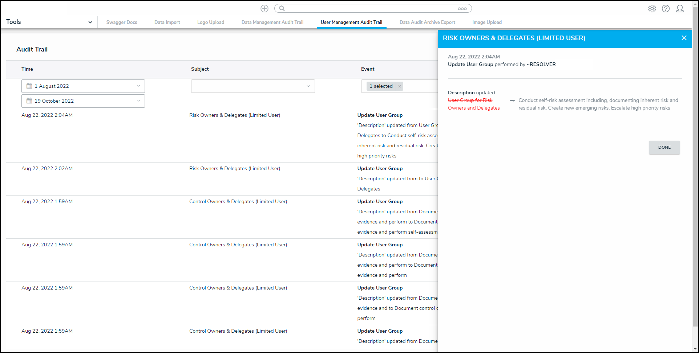Select the User Management Audit Trail tab

(351, 22)
